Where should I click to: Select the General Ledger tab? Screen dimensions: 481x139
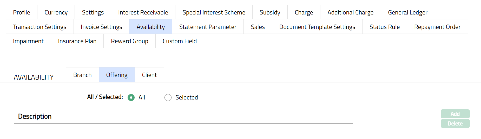pos(407,12)
